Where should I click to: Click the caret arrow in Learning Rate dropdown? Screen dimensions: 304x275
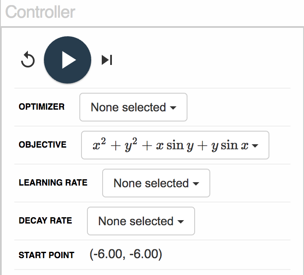point(196,183)
